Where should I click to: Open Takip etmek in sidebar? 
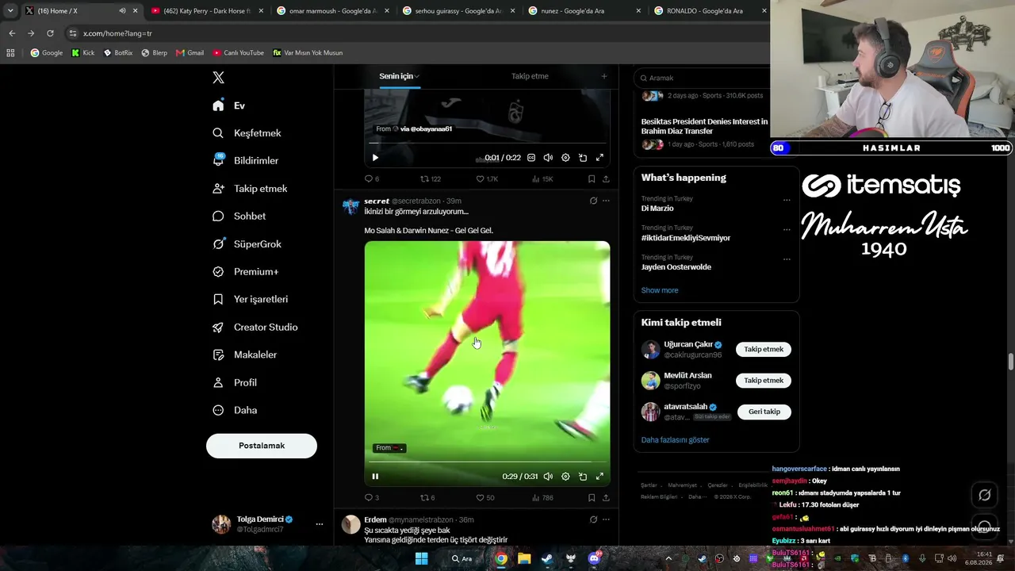[250, 189]
